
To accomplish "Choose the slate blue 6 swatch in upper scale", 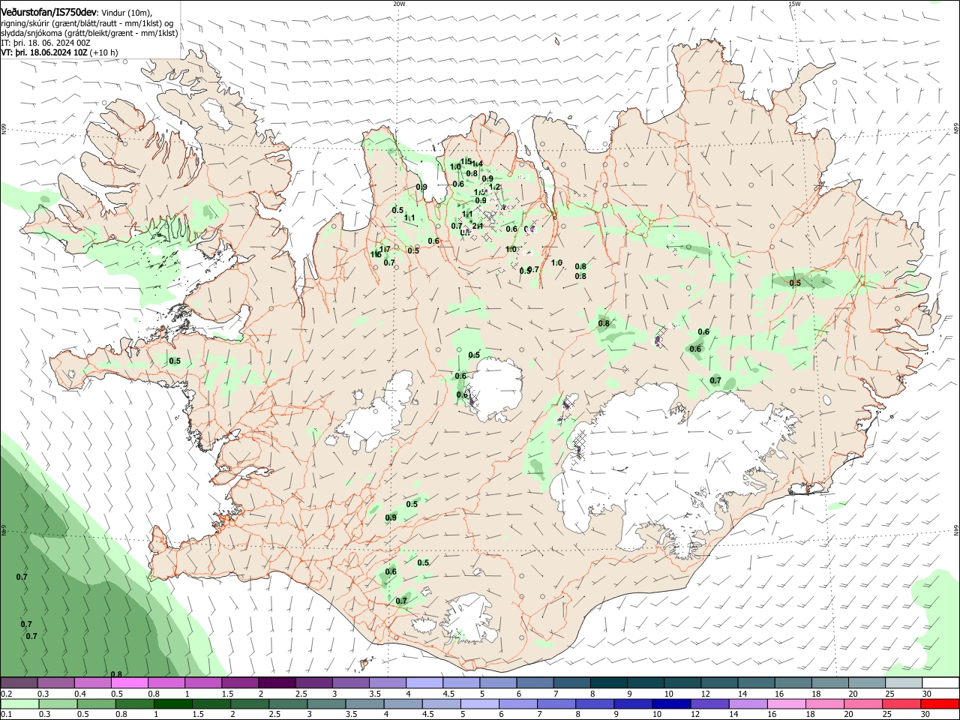I will [x=534, y=683].
